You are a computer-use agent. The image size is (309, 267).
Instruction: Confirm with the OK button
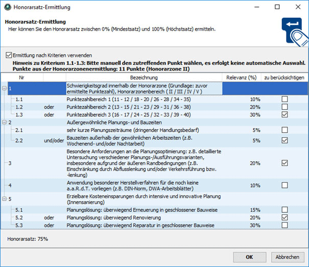click(x=249, y=257)
